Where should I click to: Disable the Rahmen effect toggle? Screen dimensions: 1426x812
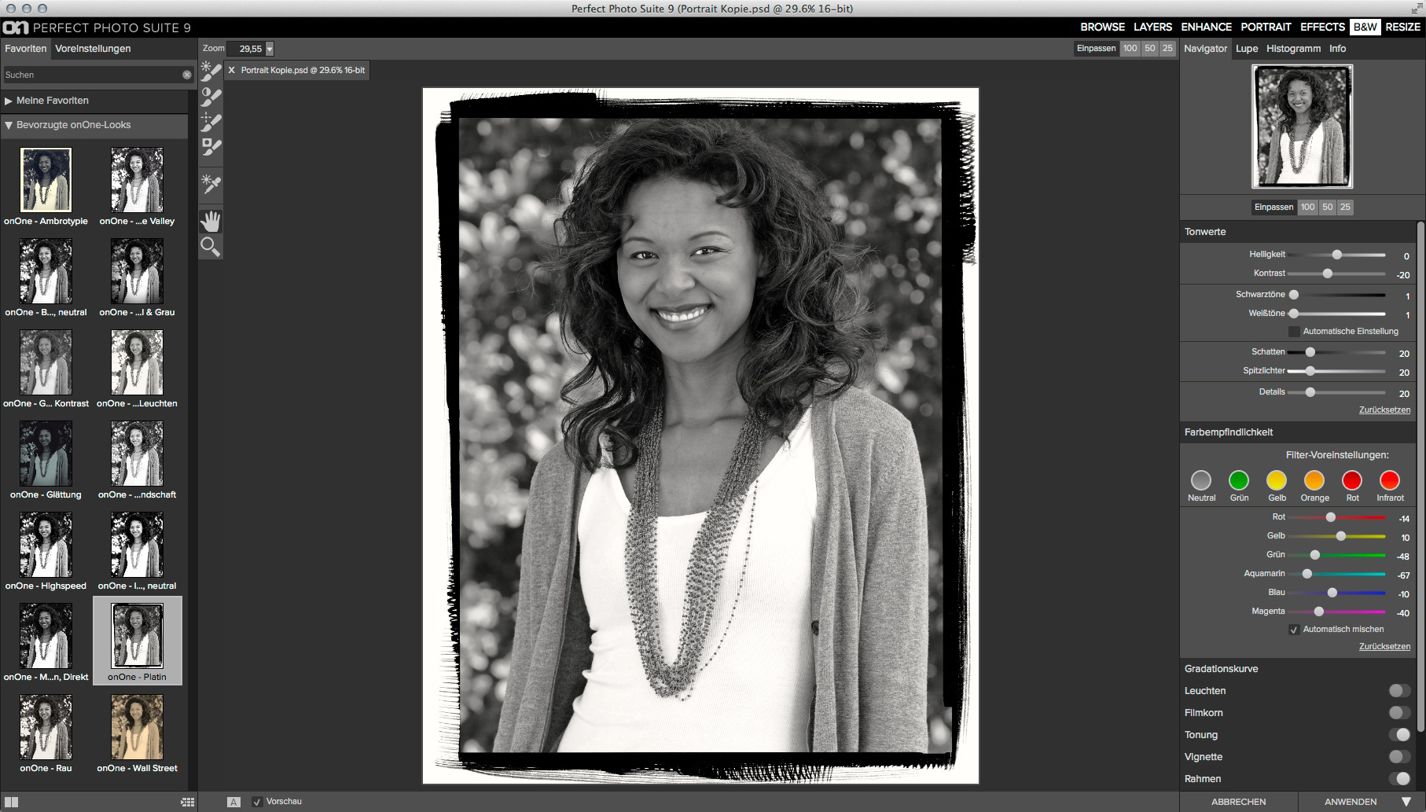click(x=1399, y=779)
